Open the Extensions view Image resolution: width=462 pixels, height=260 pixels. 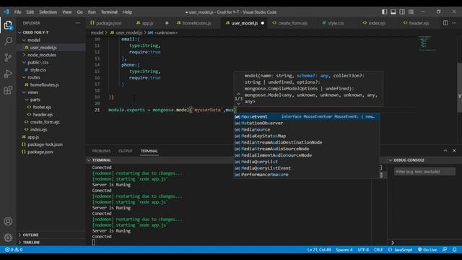tap(8, 90)
